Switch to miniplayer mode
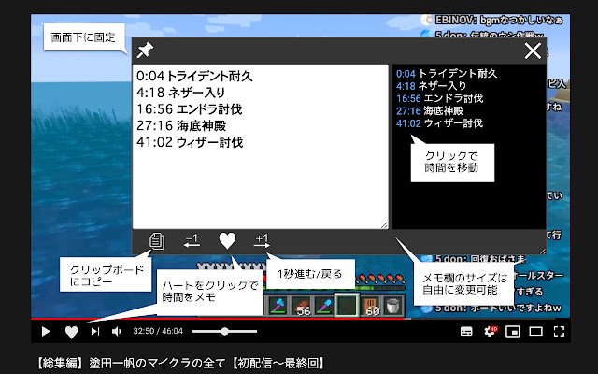Image resolution: width=598 pixels, height=374 pixels. (513, 331)
